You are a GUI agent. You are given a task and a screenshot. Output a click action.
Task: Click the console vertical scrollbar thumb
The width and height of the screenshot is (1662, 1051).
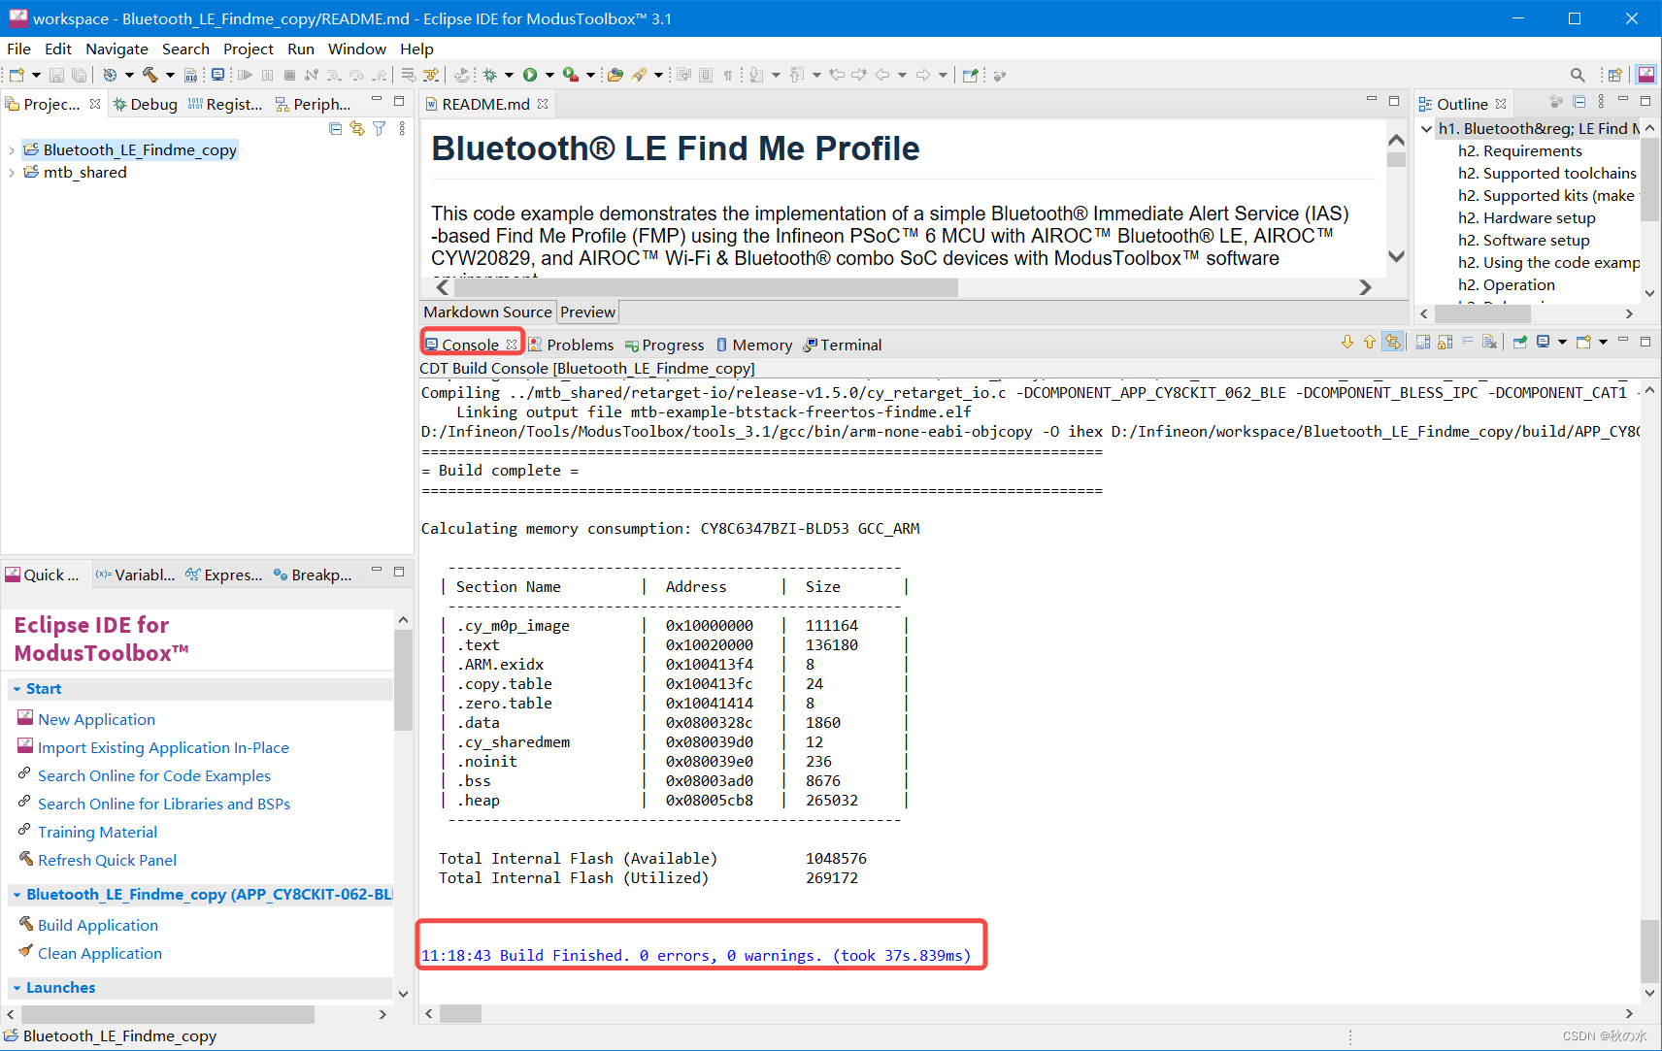[1649, 951]
